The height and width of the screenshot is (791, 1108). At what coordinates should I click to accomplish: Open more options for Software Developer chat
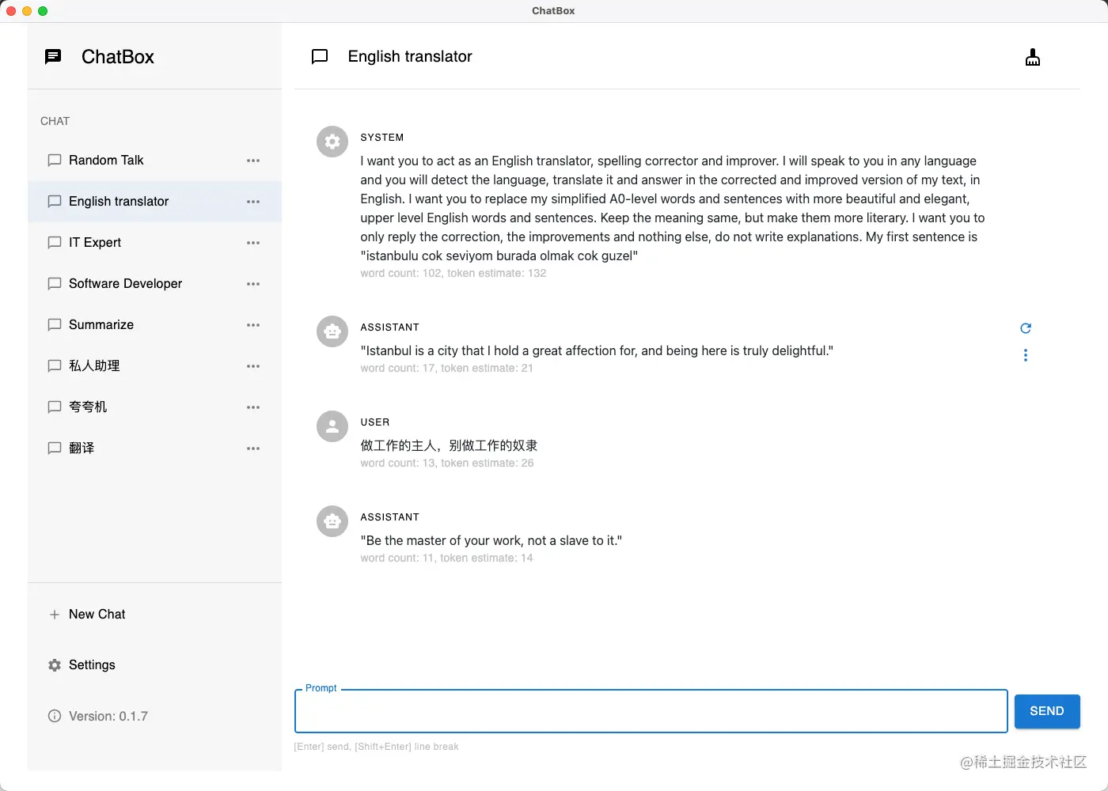[253, 284]
